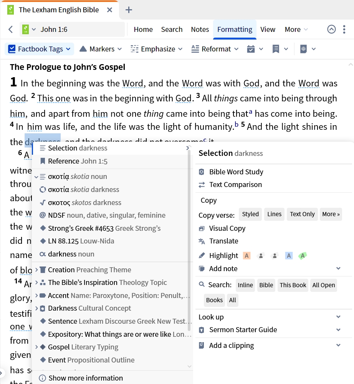Click the John 1:6 reference box

coord(73,30)
